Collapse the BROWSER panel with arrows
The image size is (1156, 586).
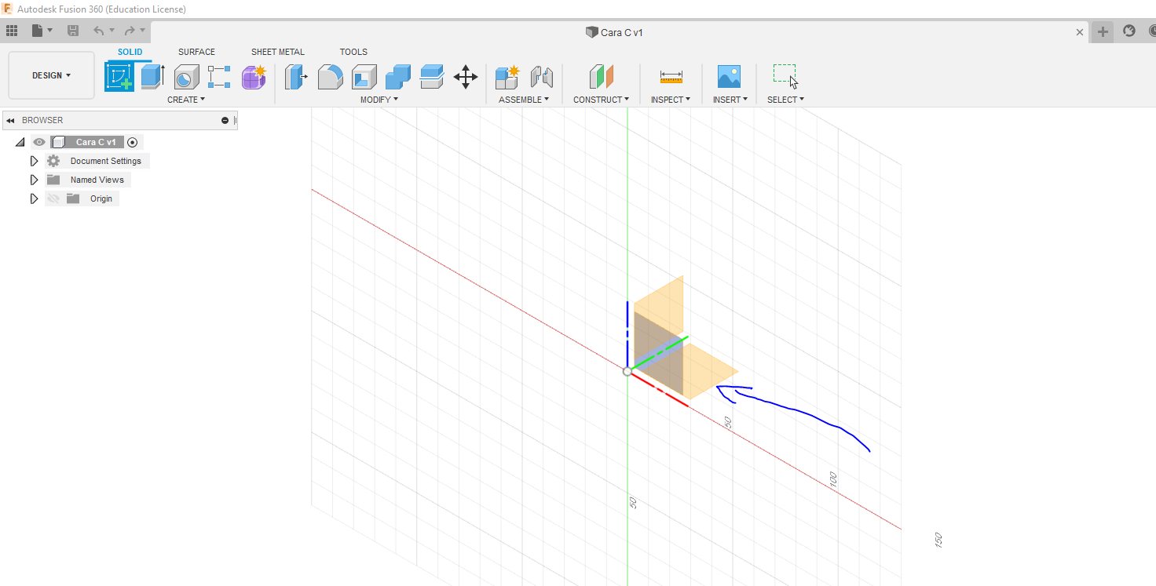coord(10,120)
